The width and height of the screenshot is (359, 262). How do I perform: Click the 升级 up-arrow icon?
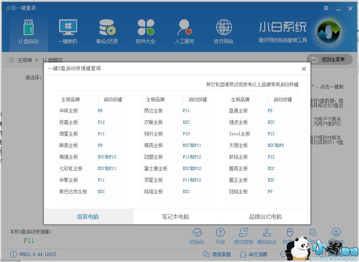220,232
